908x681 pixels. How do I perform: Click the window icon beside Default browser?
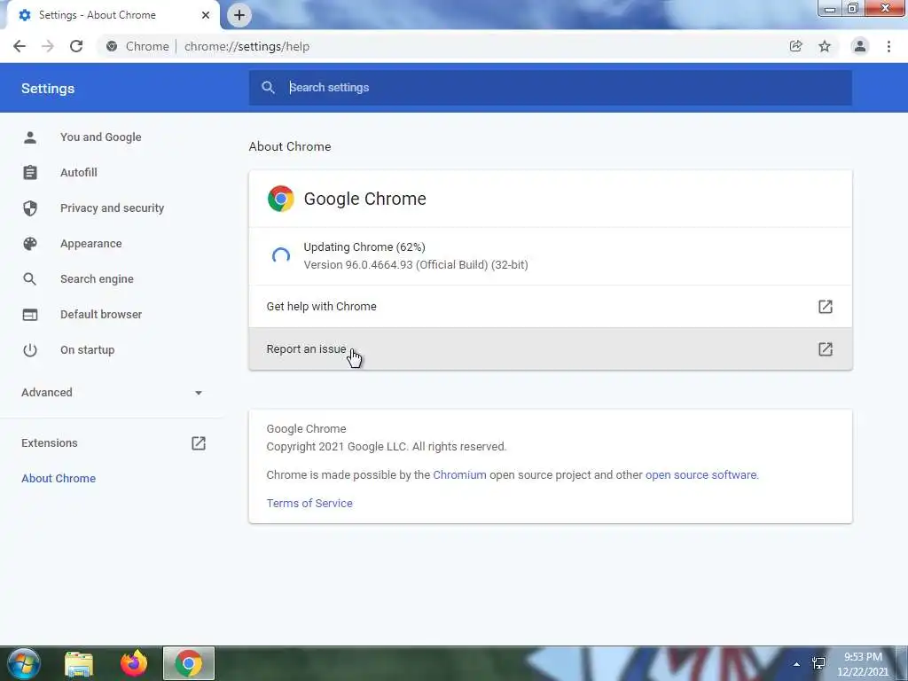pyautogui.click(x=30, y=315)
